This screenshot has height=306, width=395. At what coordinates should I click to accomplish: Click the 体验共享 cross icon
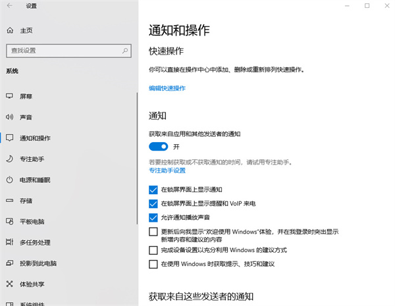[10, 284]
